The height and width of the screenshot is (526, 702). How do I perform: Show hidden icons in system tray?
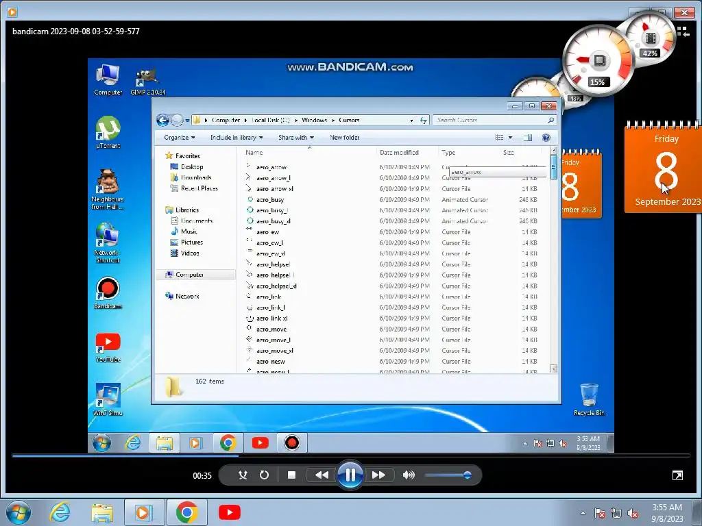click(x=583, y=513)
